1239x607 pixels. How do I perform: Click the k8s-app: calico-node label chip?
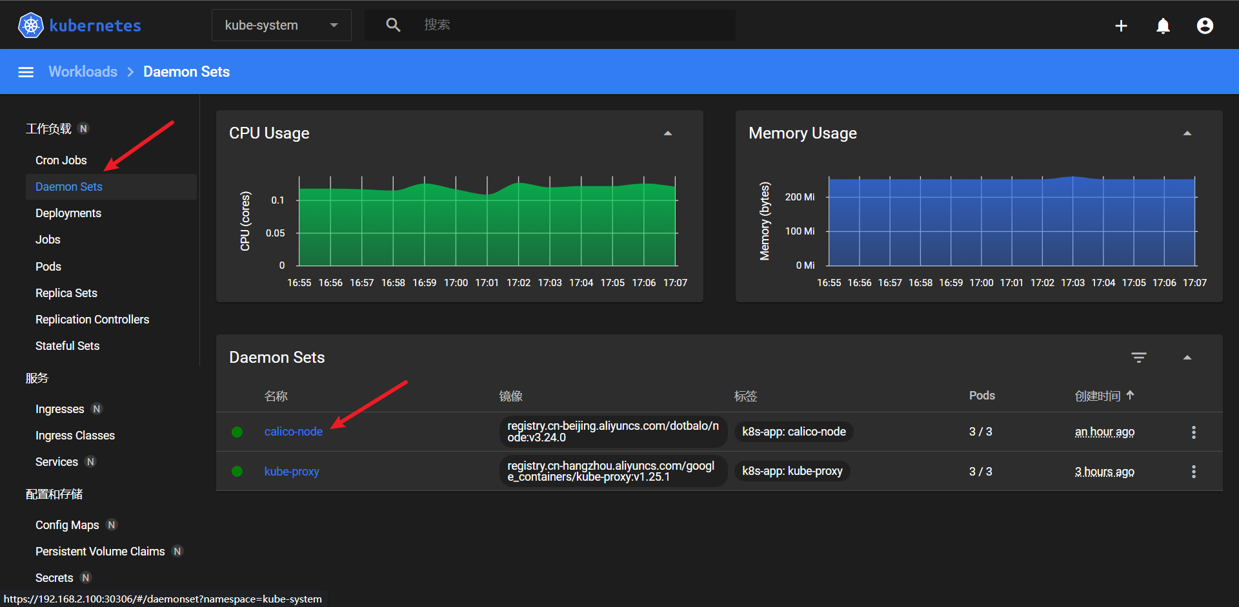[x=794, y=432]
